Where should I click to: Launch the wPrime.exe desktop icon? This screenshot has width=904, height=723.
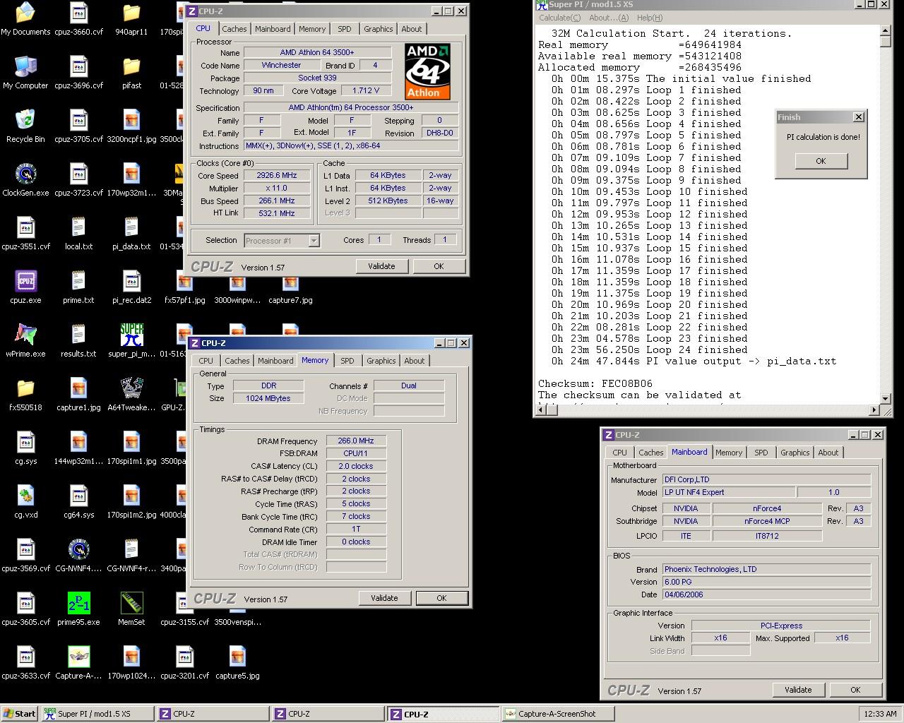(25, 341)
